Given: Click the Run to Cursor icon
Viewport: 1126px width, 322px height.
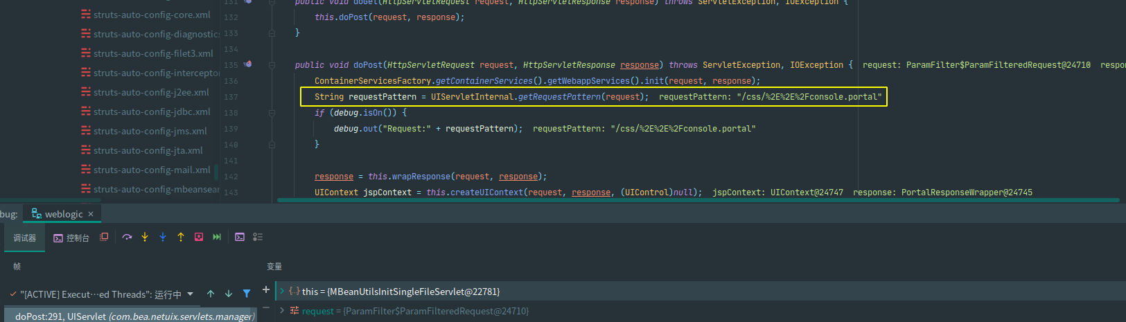Looking at the screenshot, I should (x=217, y=237).
